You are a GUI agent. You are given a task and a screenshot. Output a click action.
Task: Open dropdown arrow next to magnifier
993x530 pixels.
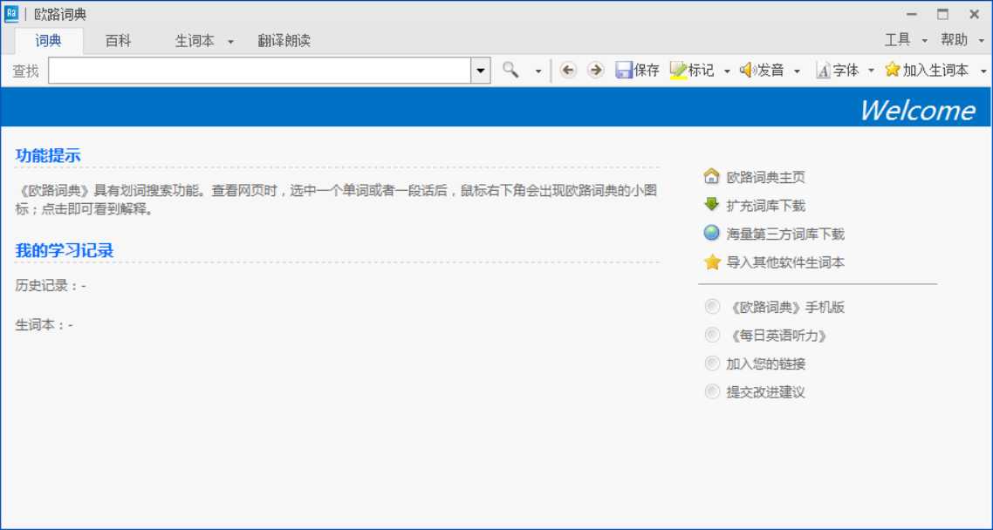point(538,71)
